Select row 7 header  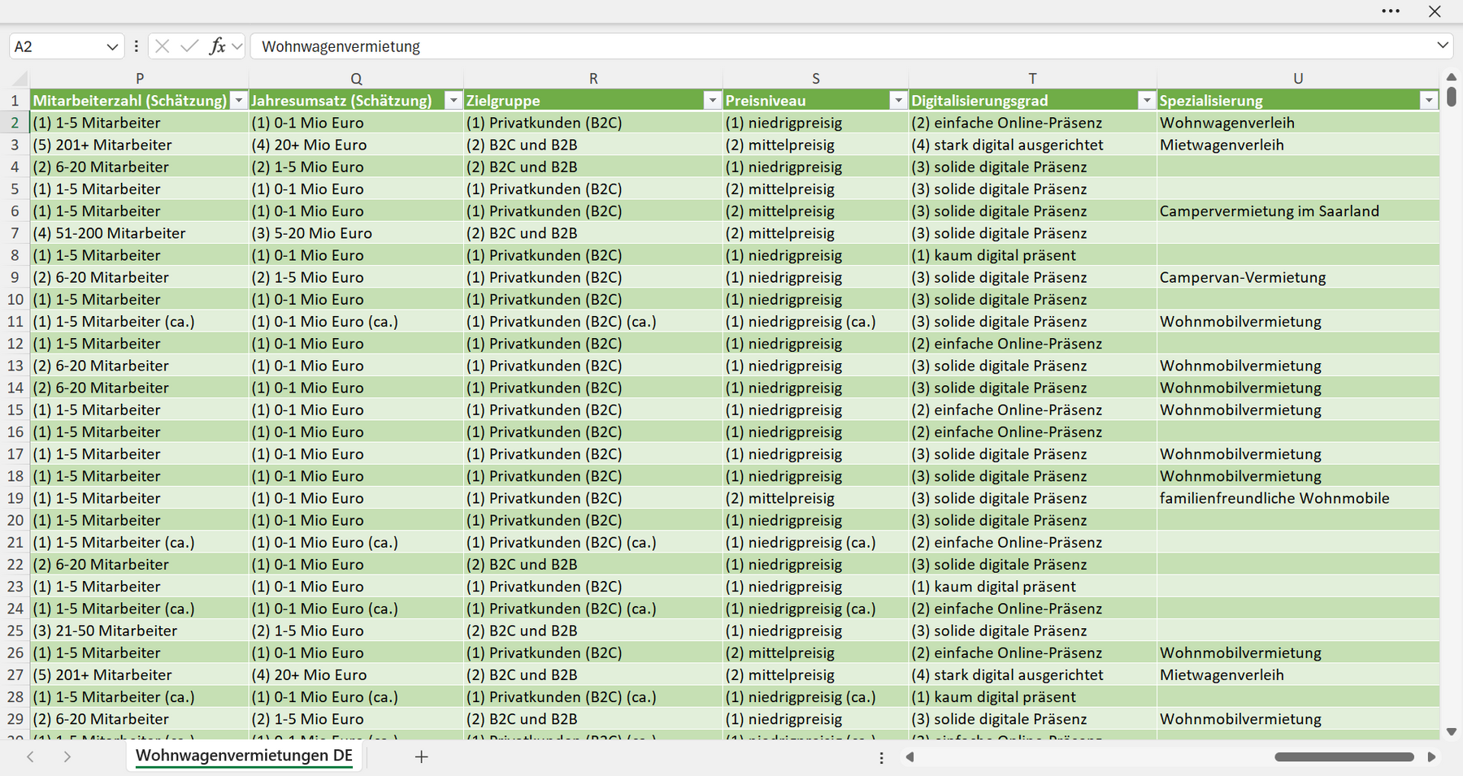[15, 233]
